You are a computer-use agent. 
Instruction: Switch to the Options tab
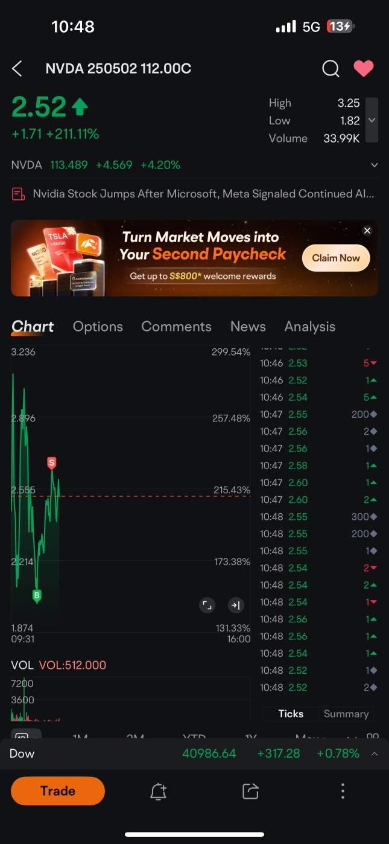click(98, 327)
